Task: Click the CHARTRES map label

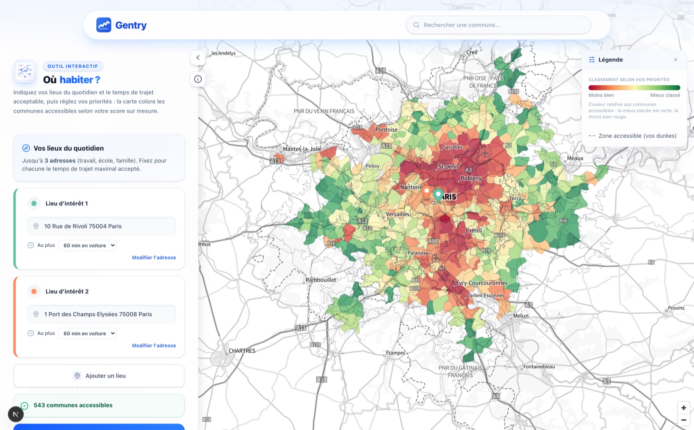Action: (x=242, y=351)
